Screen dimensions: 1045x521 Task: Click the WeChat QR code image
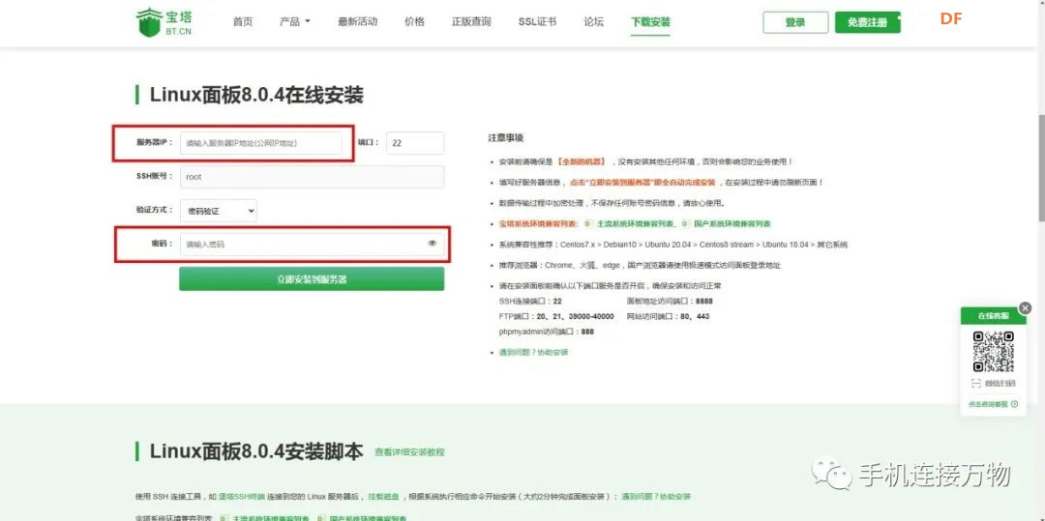tap(993, 351)
